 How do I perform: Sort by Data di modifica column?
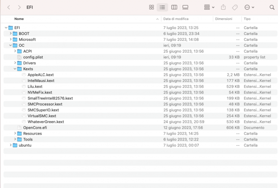pos(176,19)
